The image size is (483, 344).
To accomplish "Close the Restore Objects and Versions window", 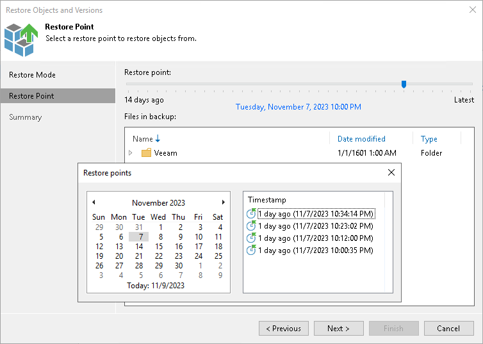I will [473, 10].
